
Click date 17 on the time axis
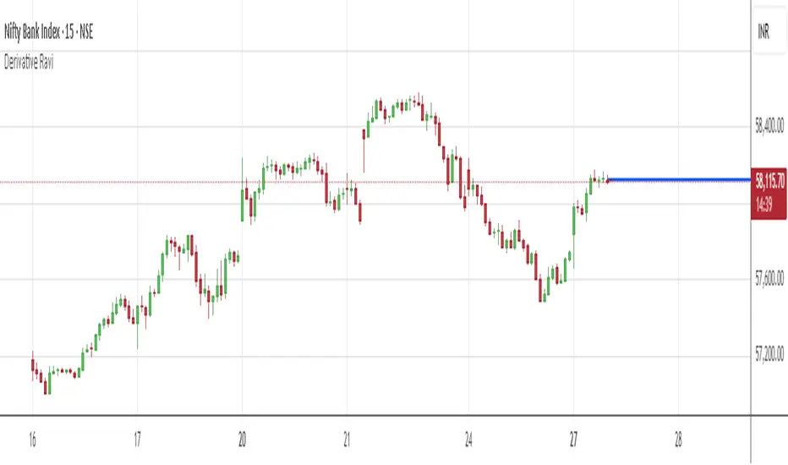137,440
